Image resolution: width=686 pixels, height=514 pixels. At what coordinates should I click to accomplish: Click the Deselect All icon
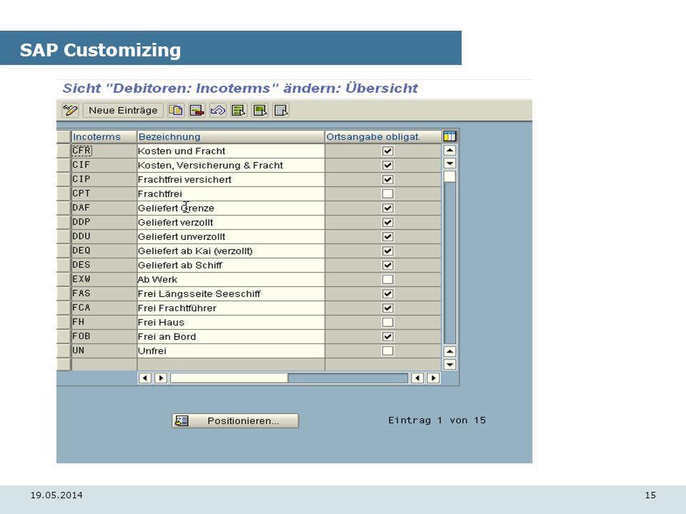click(281, 110)
